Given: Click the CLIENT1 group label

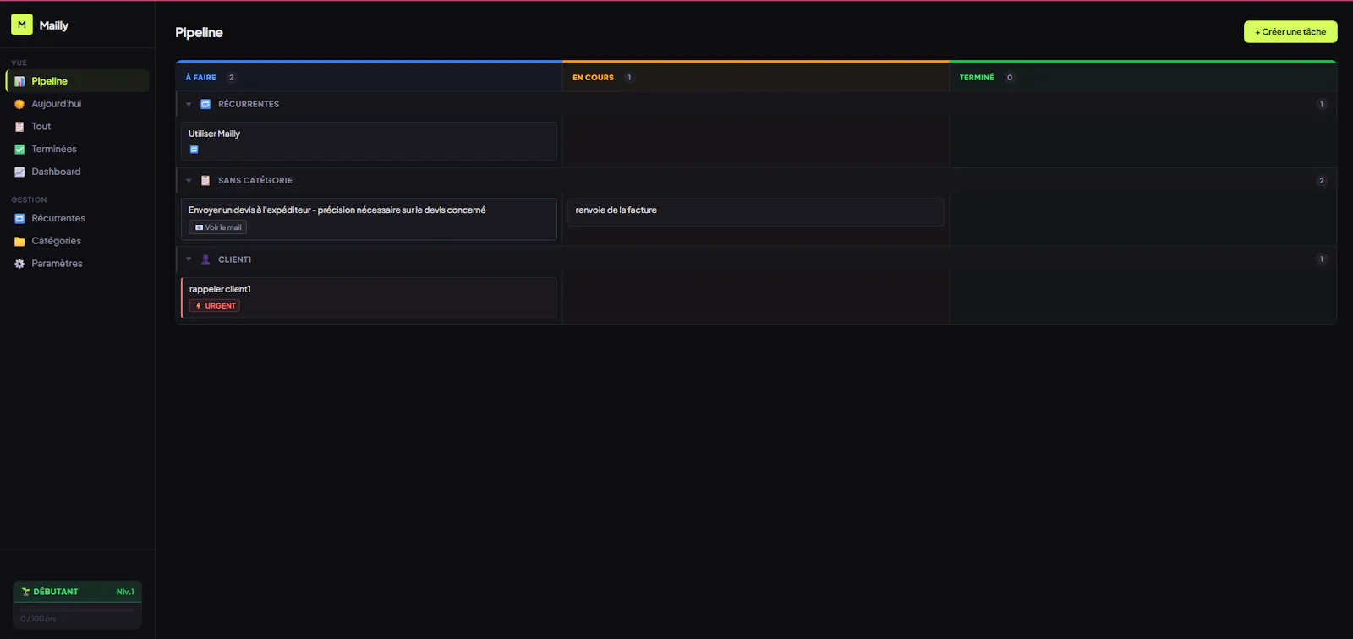Looking at the screenshot, I should (234, 259).
